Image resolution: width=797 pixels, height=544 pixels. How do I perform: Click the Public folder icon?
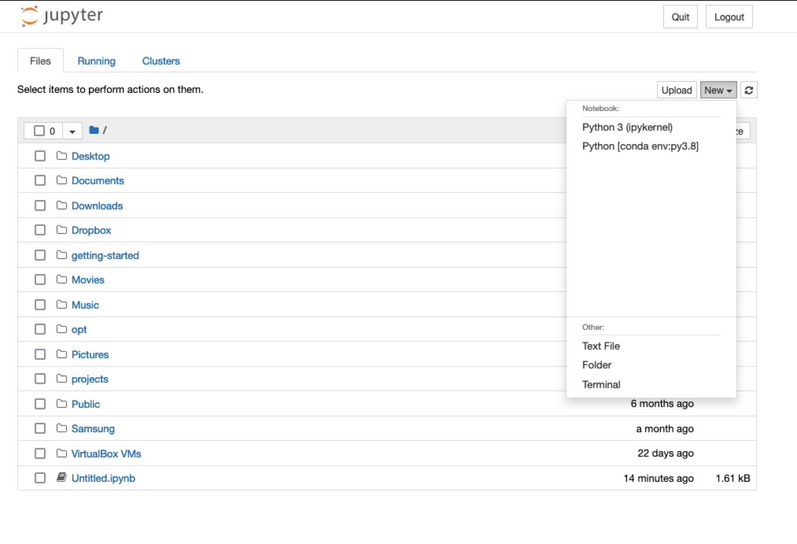[x=61, y=403]
